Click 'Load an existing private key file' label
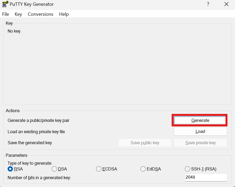The height and width of the screenshot is (187, 235). [36, 132]
